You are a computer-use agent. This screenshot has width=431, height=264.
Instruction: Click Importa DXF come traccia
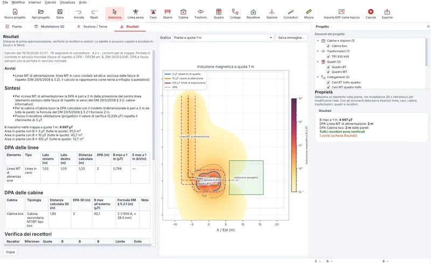(x=342, y=14)
